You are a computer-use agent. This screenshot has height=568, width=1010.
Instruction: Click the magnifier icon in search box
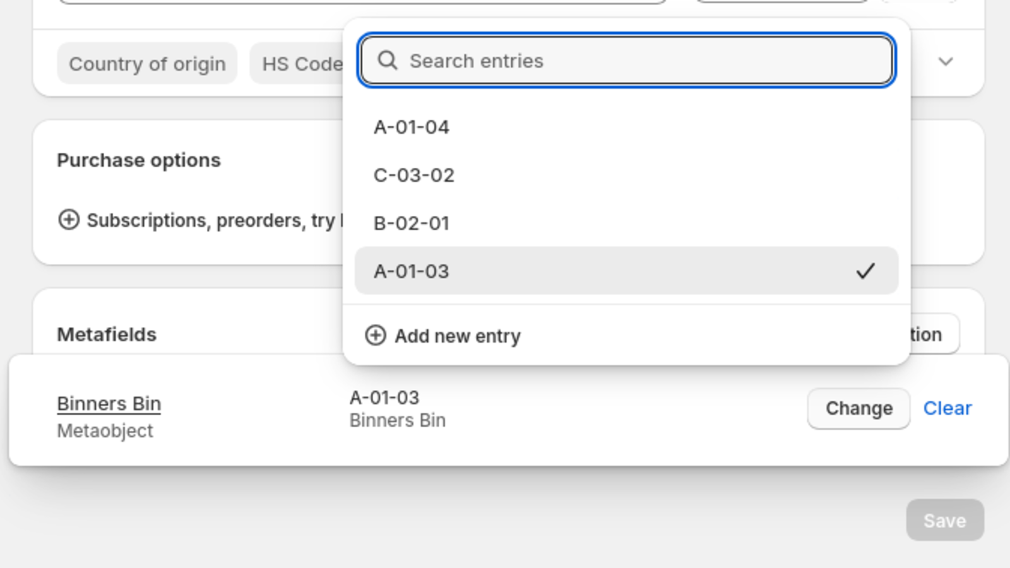387,61
